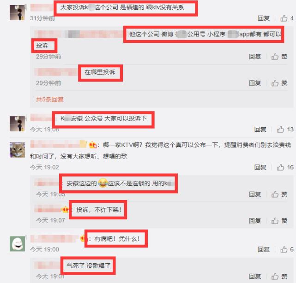296x283 pixels.
Task: Like the reply '在哪里投诉'
Action: tap(279, 83)
